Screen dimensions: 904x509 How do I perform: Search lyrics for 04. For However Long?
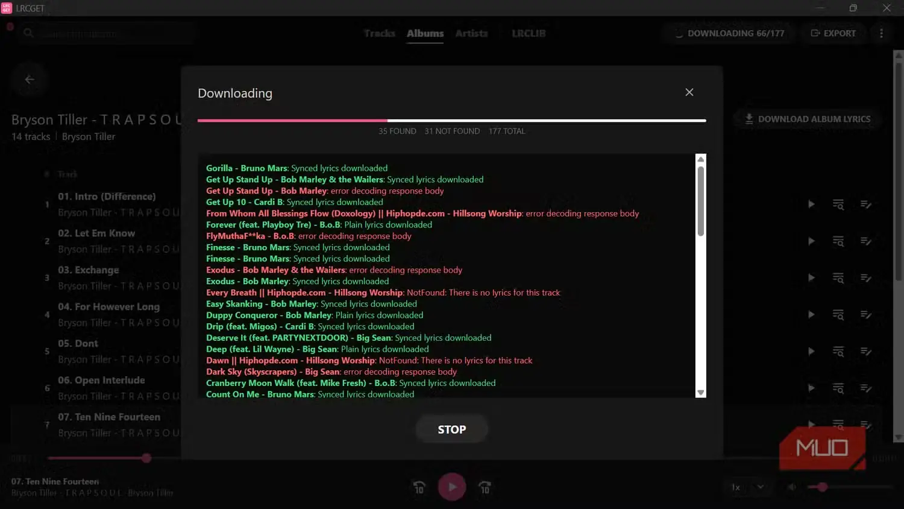pyautogui.click(x=838, y=315)
